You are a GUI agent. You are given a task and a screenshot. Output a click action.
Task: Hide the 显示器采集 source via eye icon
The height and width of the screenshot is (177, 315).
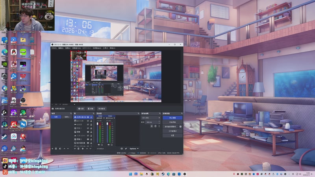pyautogui.click(x=88, y=143)
